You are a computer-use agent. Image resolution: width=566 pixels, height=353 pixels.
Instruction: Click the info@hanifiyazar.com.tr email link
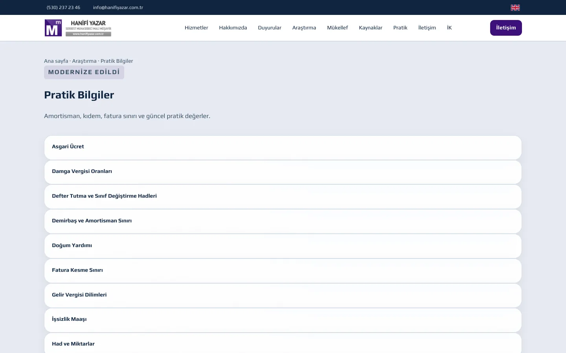click(x=118, y=7)
